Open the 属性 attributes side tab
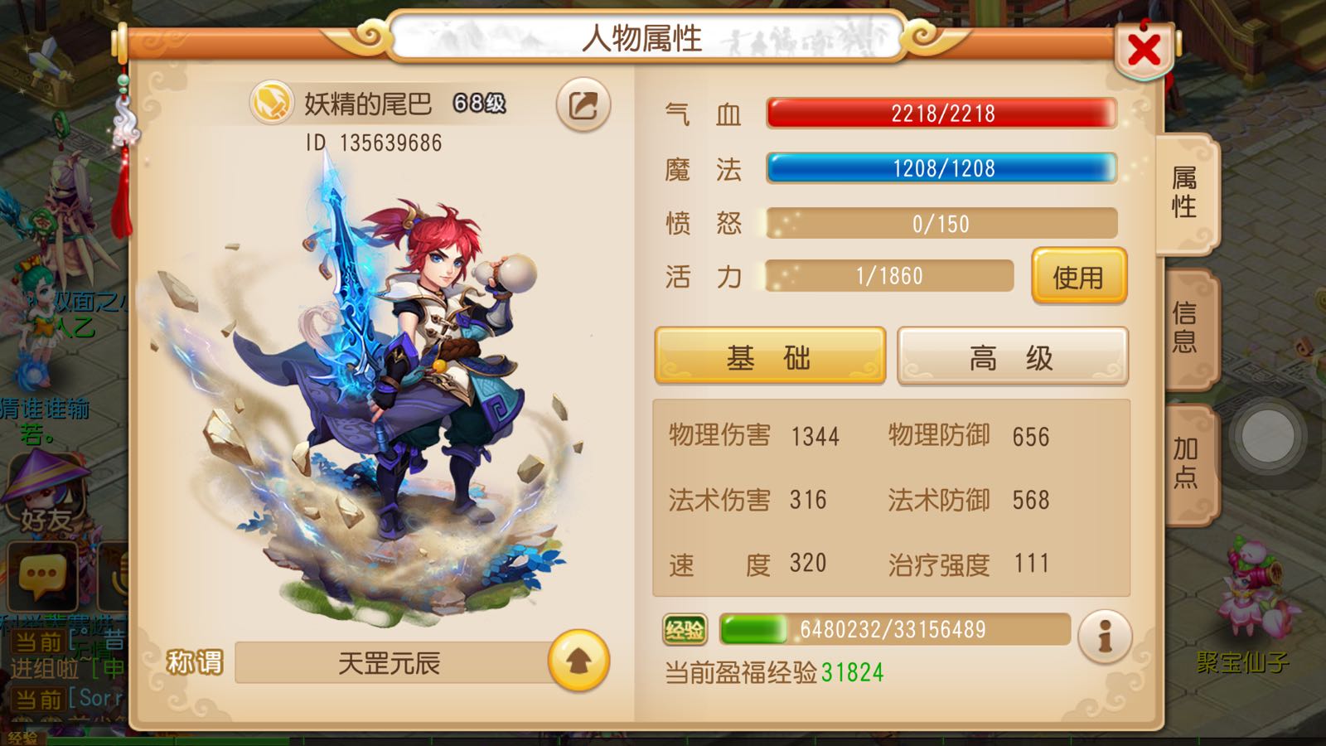 click(x=1186, y=192)
